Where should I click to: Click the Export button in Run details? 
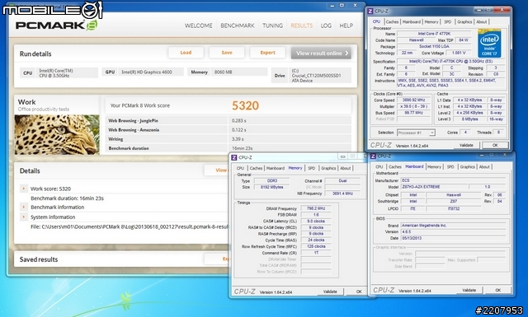(267, 53)
